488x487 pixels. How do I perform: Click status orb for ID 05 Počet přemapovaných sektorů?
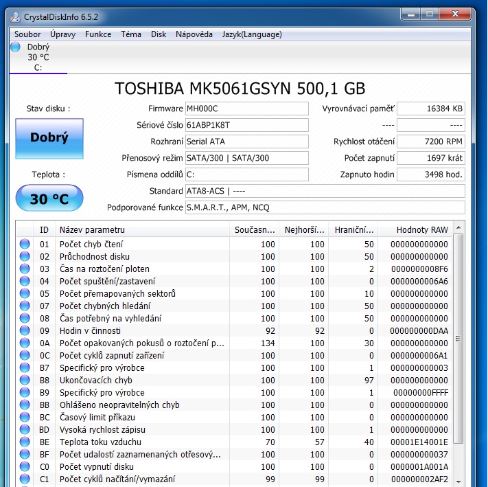point(25,293)
